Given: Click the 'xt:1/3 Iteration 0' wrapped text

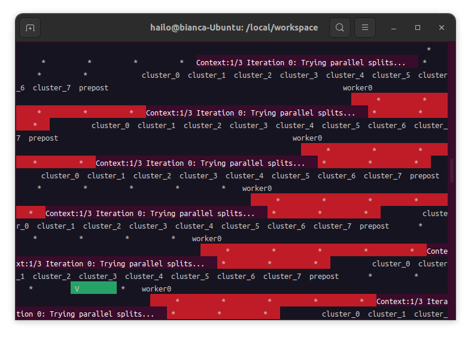Looking at the screenshot, I should pos(110,263).
